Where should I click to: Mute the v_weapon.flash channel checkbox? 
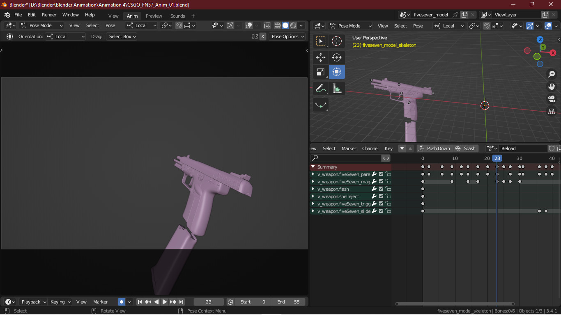tap(380, 189)
